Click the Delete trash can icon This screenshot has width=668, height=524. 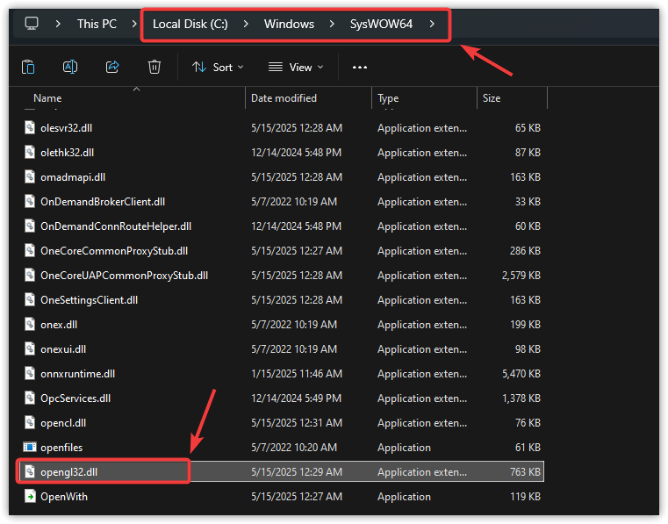154,67
